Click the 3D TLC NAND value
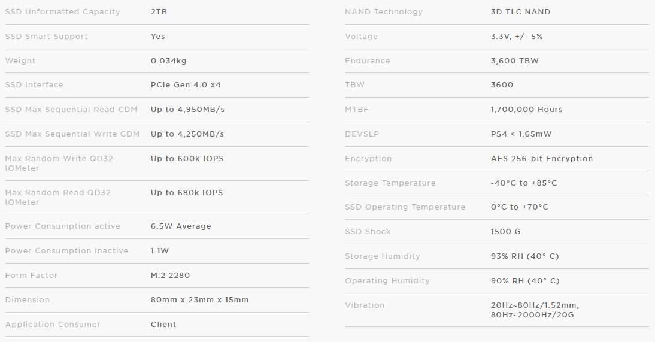Image resolution: width=655 pixels, height=342 pixels. tap(520, 12)
